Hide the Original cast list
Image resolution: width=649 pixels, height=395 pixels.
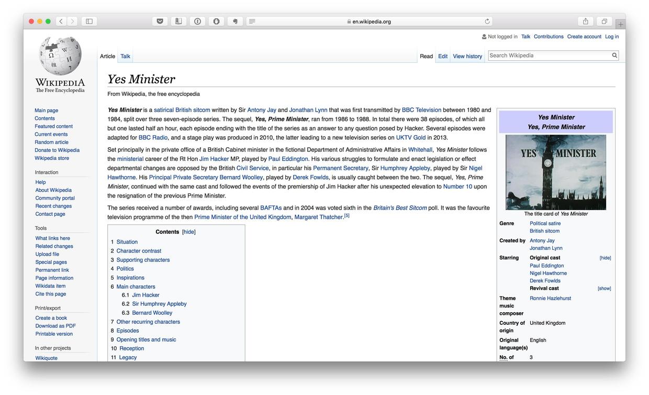click(605, 258)
